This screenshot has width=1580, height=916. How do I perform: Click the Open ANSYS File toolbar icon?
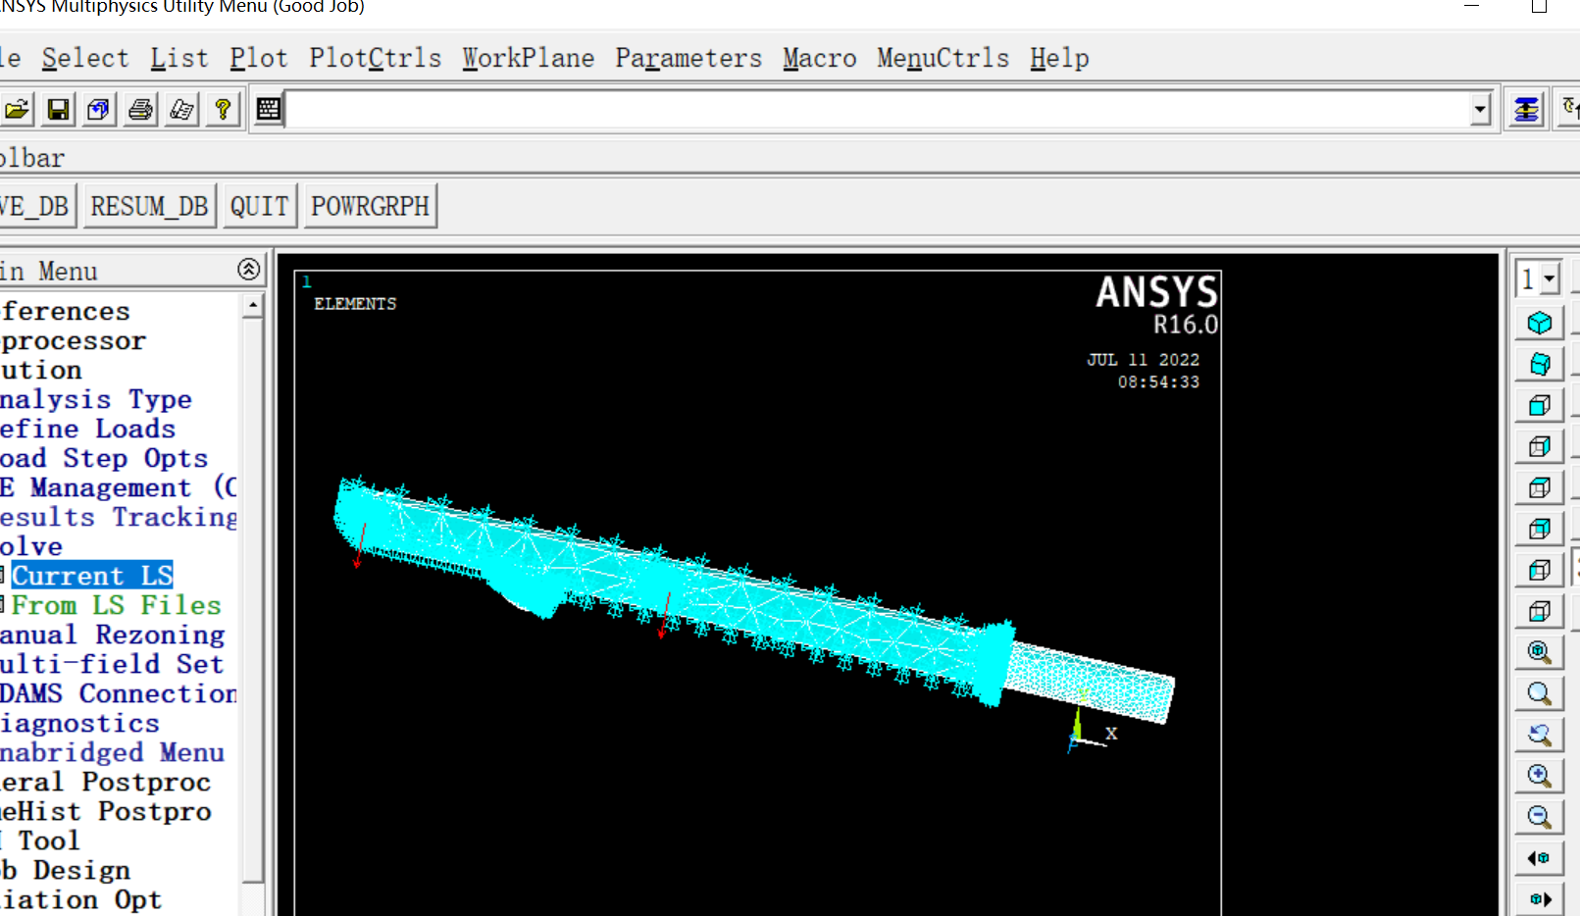pos(17,109)
